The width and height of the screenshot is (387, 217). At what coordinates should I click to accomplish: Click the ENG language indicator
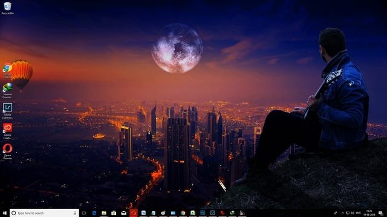359,213
